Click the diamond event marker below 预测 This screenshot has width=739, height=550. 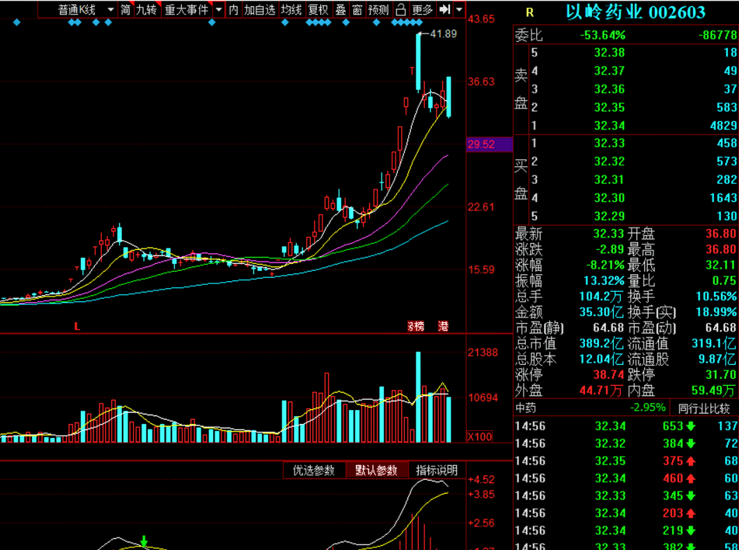coord(376,22)
